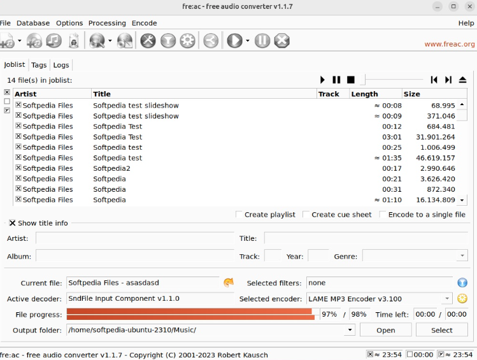Toggle Show title info checkbox
477x360 pixels.
click(12, 223)
